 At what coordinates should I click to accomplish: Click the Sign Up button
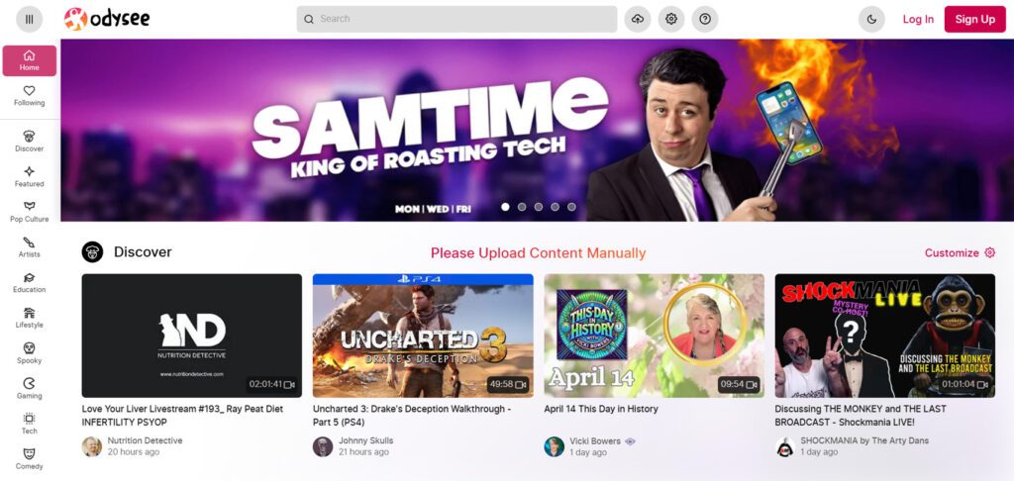[975, 19]
